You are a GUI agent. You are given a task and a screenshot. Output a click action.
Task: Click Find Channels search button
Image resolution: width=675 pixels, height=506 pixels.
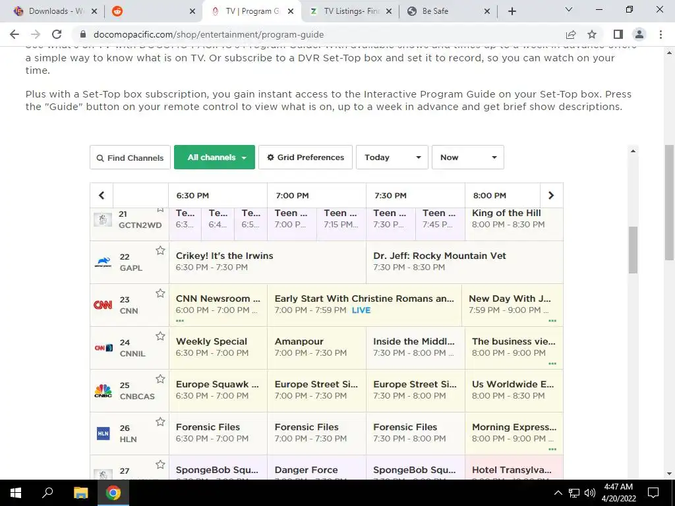point(130,157)
